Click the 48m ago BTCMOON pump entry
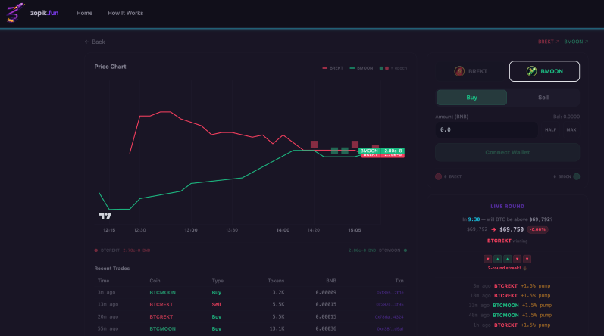 tap(510, 316)
